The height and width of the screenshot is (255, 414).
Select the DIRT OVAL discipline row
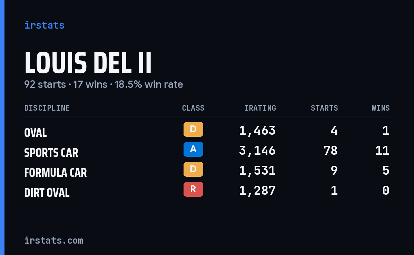click(207, 191)
